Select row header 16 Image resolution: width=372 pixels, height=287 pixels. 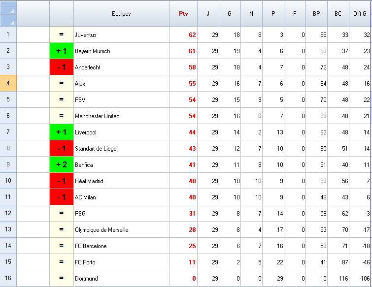[x=8, y=278]
